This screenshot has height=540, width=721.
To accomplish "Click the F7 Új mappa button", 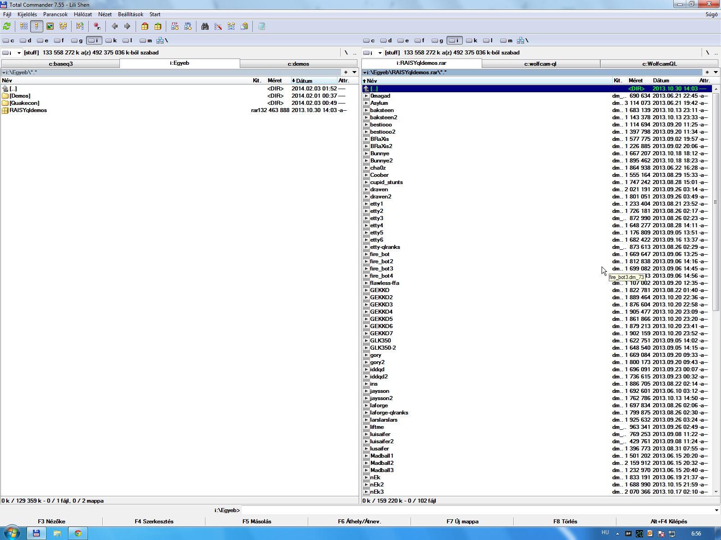I will 462,522.
